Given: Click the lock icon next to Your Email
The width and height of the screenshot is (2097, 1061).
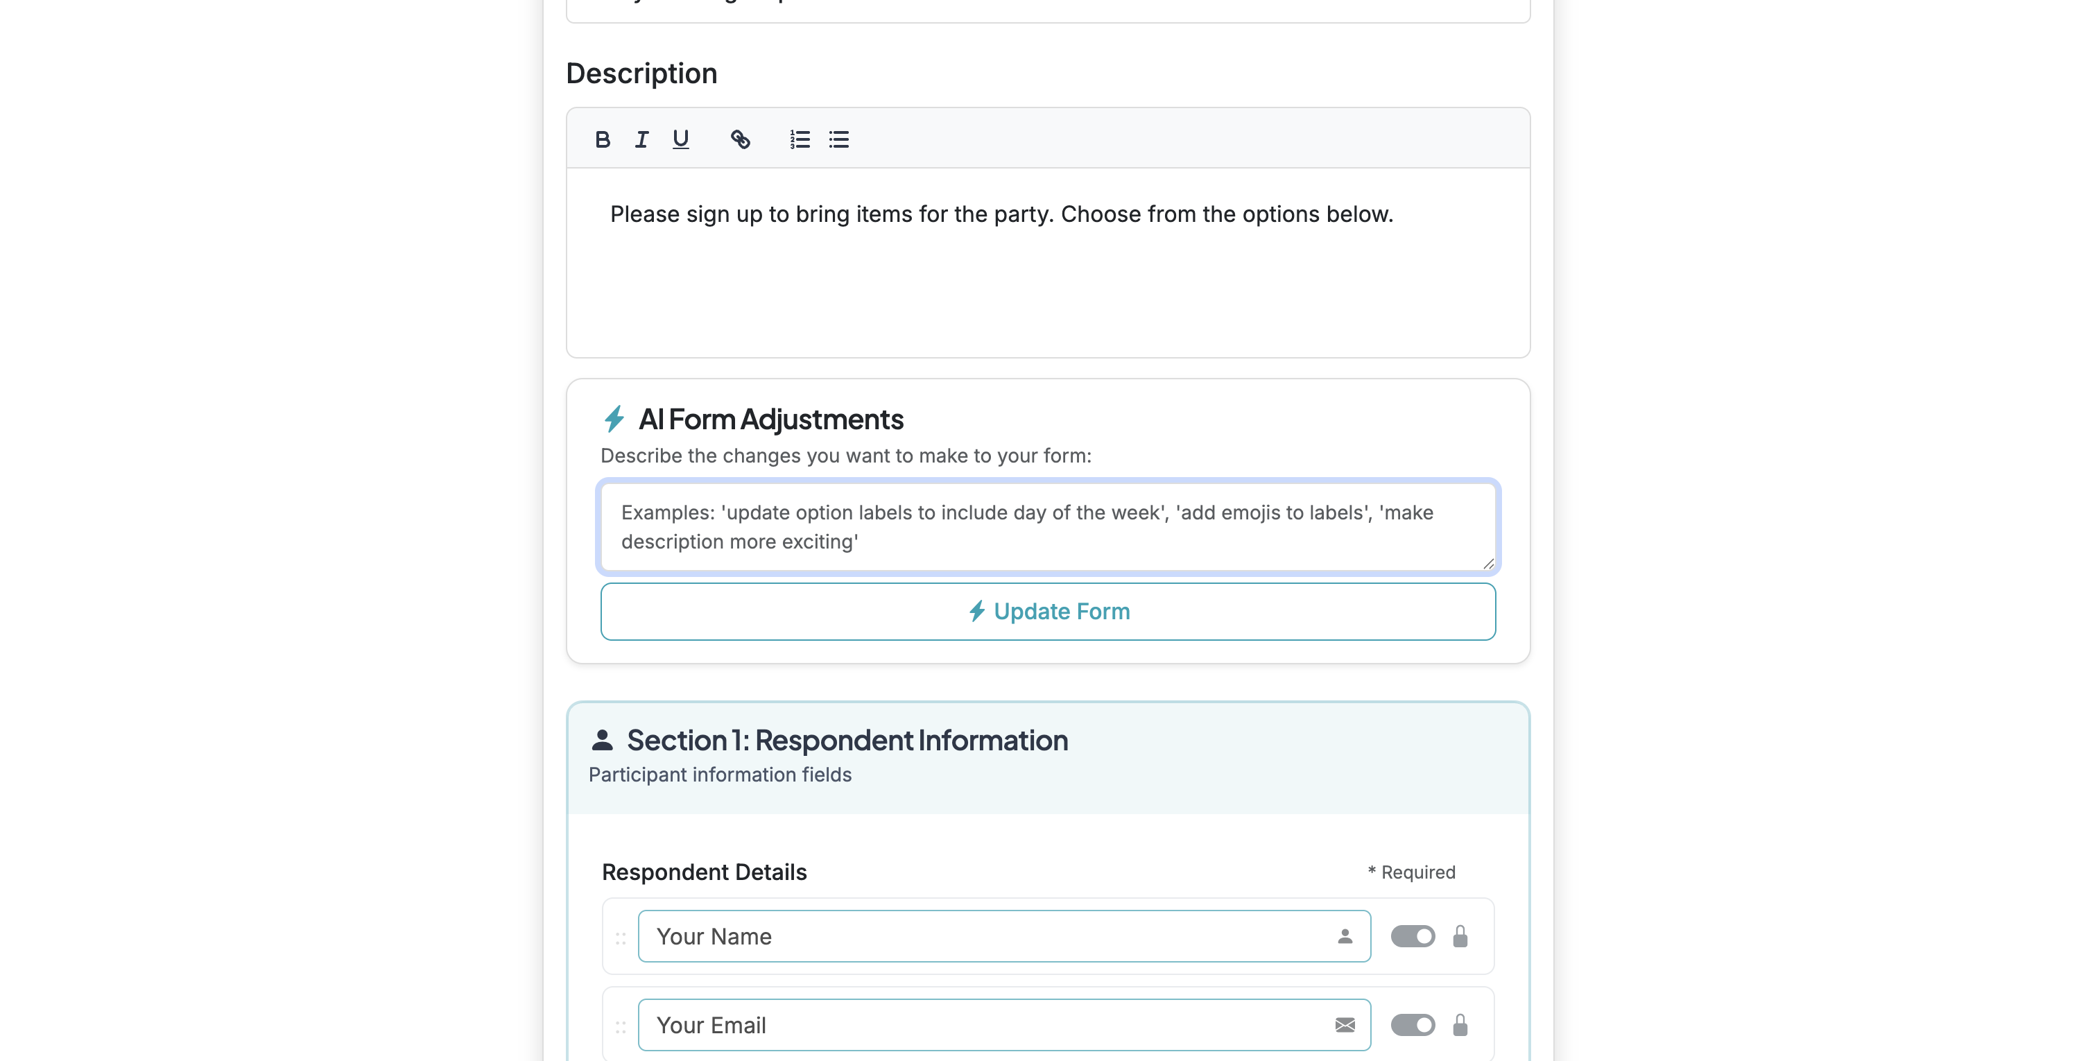Looking at the screenshot, I should click(x=1460, y=1025).
